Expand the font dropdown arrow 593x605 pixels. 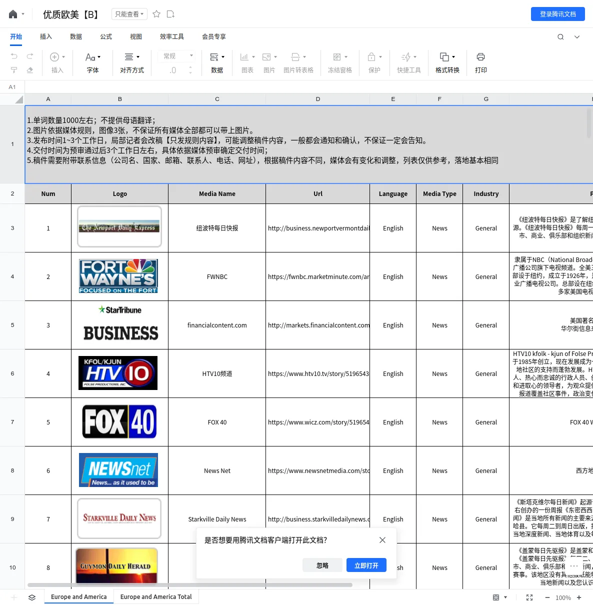pyautogui.click(x=99, y=57)
